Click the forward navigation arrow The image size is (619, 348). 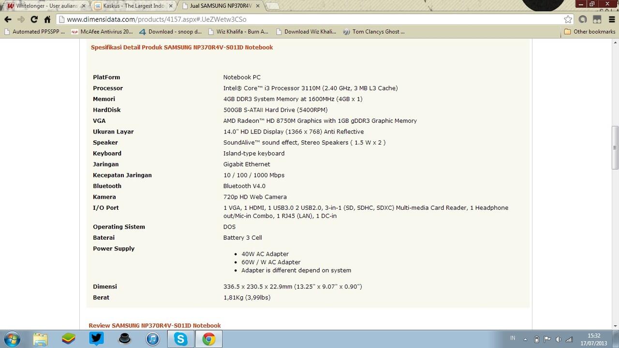tap(21, 19)
